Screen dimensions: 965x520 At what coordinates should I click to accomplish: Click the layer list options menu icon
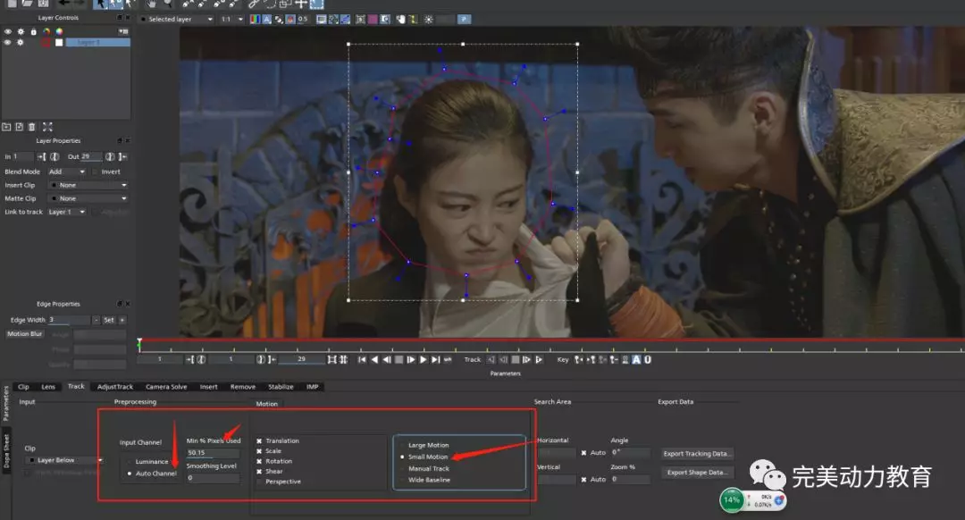123,31
